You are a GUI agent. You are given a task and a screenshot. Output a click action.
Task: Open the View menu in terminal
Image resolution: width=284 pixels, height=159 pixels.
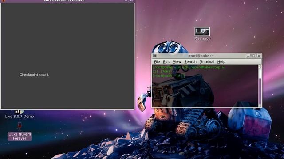pos(177,62)
